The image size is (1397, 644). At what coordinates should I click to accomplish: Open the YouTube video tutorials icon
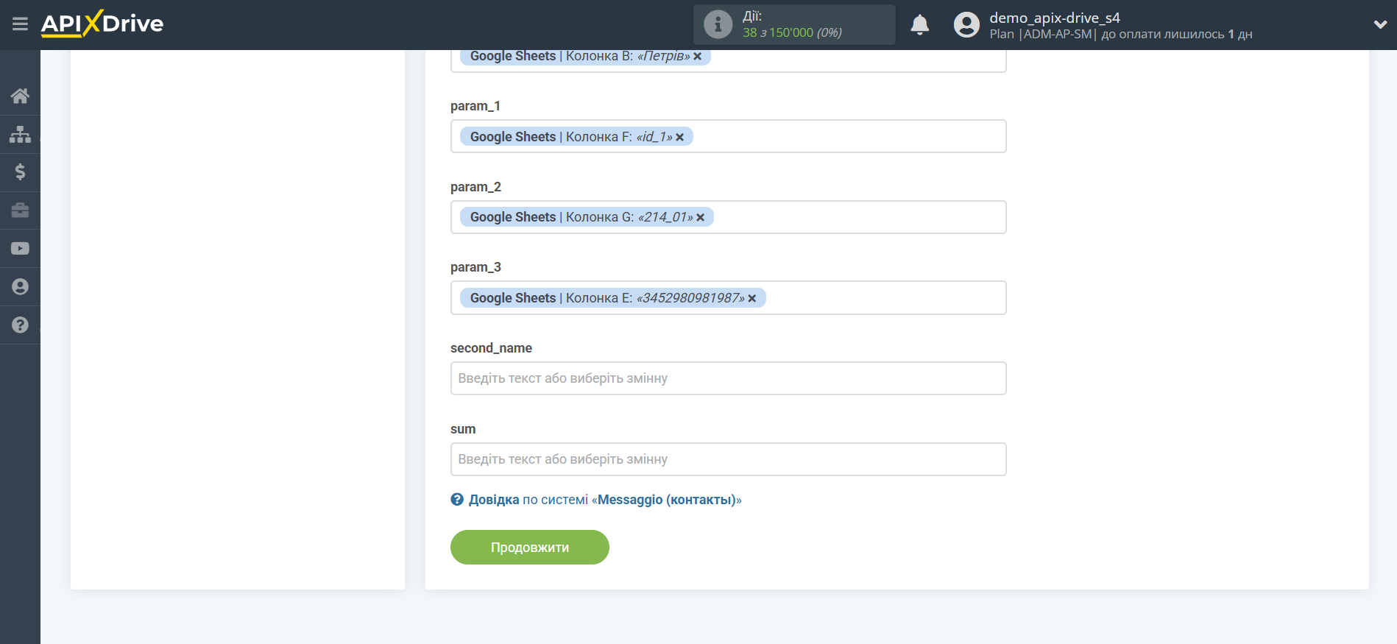(20, 249)
